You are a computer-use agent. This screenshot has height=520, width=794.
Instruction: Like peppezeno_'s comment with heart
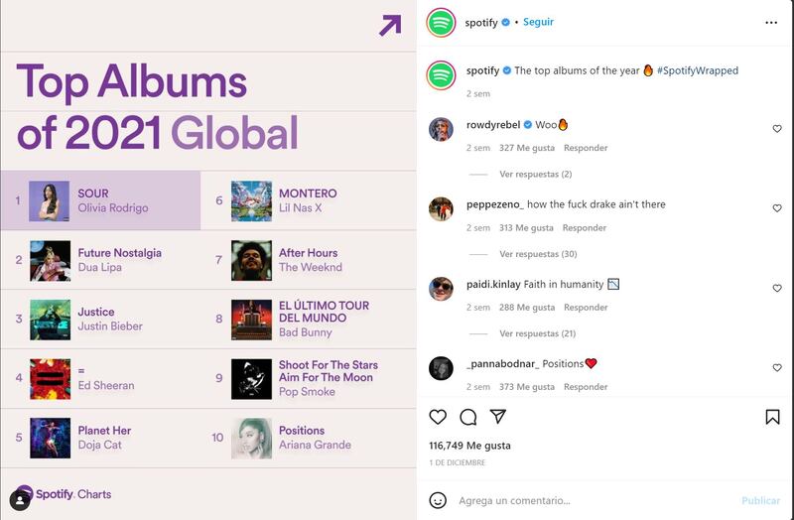coord(777,208)
